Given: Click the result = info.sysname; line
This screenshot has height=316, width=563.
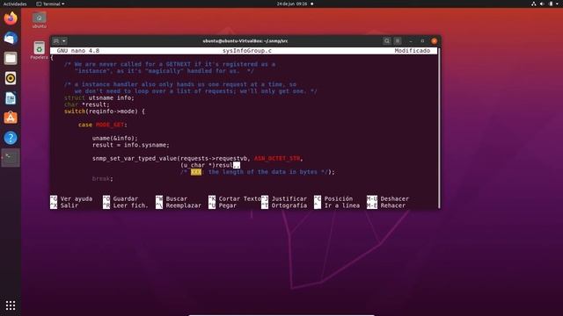Looking at the screenshot, I should pyautogui.click(x=131, y=145).
